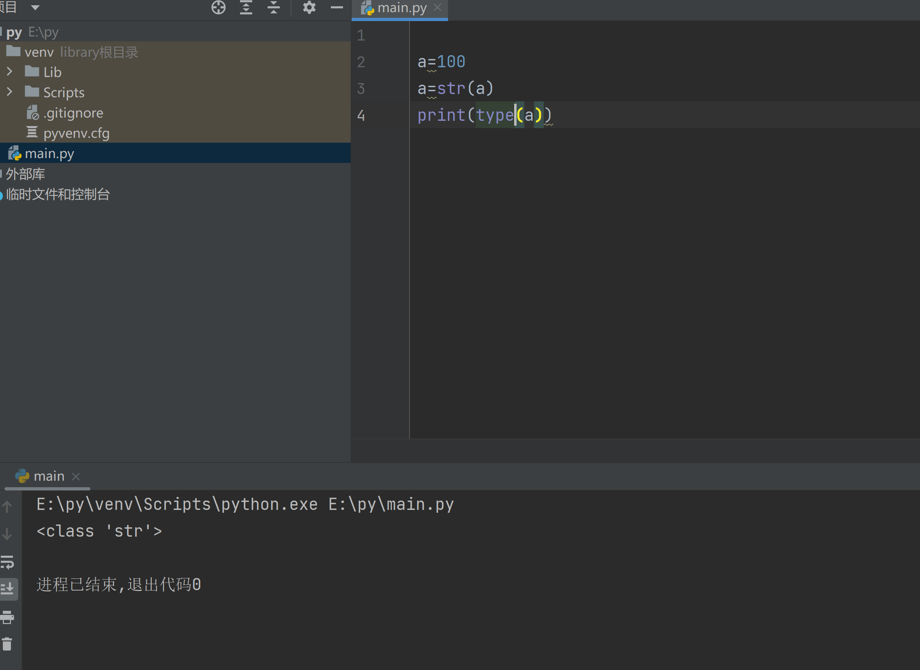Close the main run tab
This screenshot has width=920, height=670.
(x=76, y=477)
